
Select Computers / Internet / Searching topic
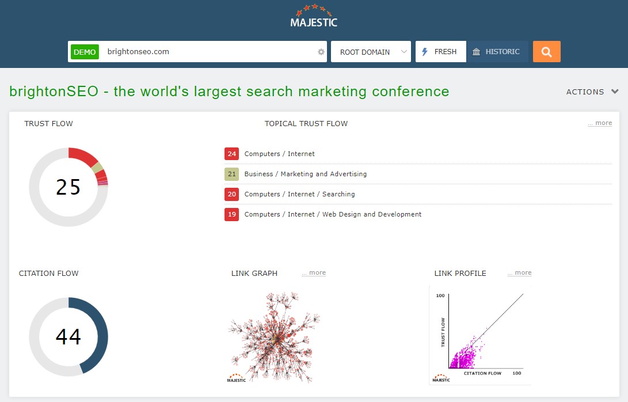click(299, 194)
